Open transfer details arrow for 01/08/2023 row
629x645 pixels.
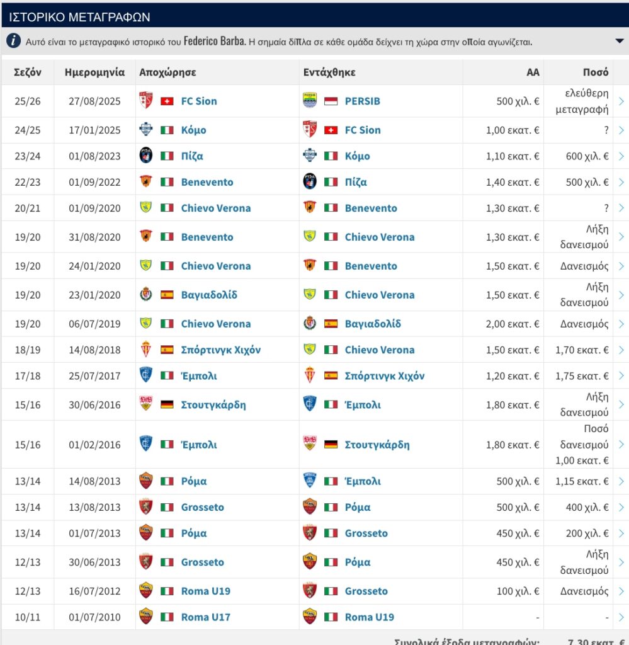pos(621,156)
